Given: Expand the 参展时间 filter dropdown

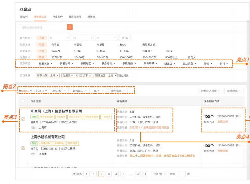Looking at the screenshot, I should [67, 63].
